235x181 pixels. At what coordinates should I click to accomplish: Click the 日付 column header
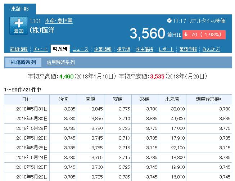pyautogui.click(x=27, y=99)
